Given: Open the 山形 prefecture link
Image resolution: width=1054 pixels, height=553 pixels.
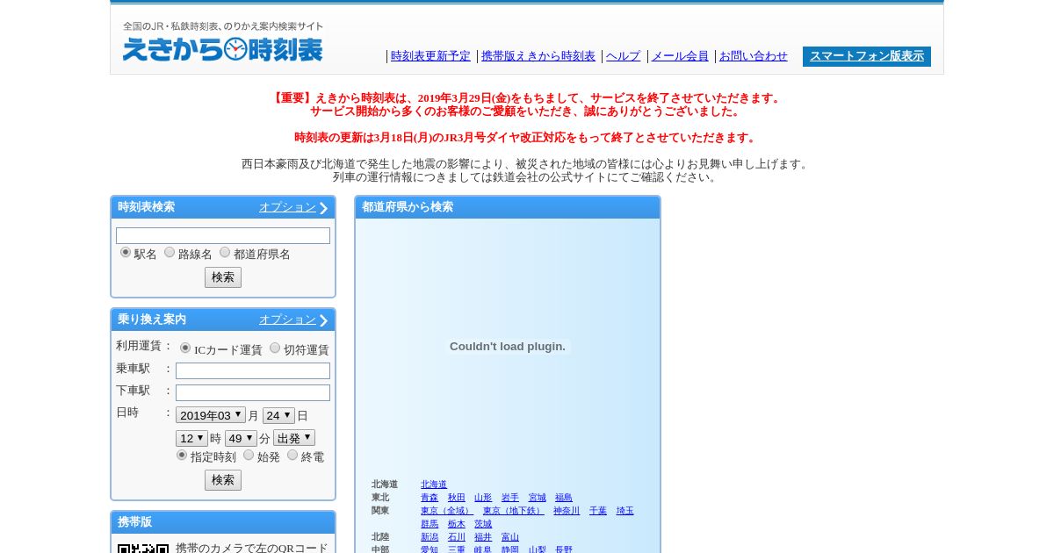Looking at the screenshot, I should tap(483, 498).
